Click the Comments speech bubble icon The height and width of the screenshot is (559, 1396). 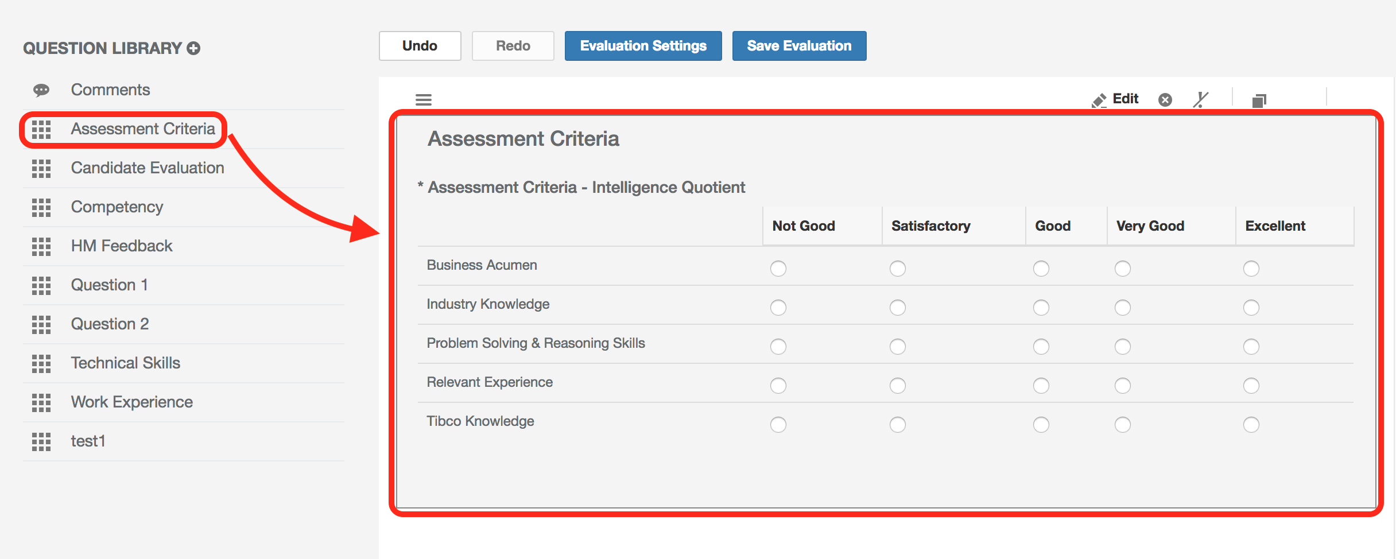[41, 90]
